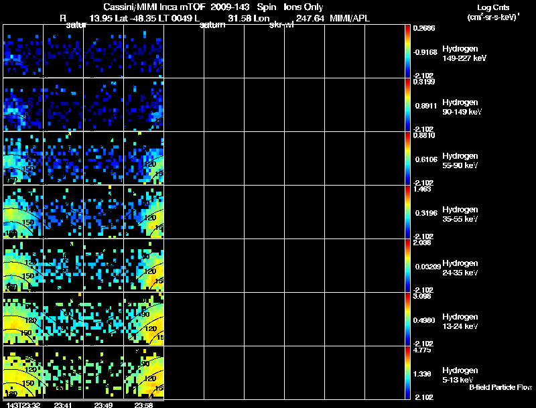Click the (cm²-sr-s-keV) units label
Viewport: 536px width, 408px height.
click(493, 17)
